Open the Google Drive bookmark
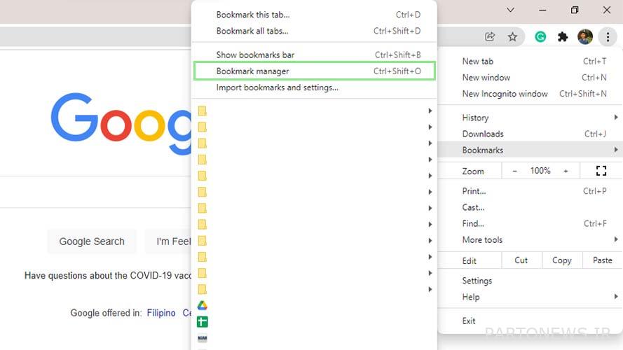This screenshot has height=350, width=623. 203,305
